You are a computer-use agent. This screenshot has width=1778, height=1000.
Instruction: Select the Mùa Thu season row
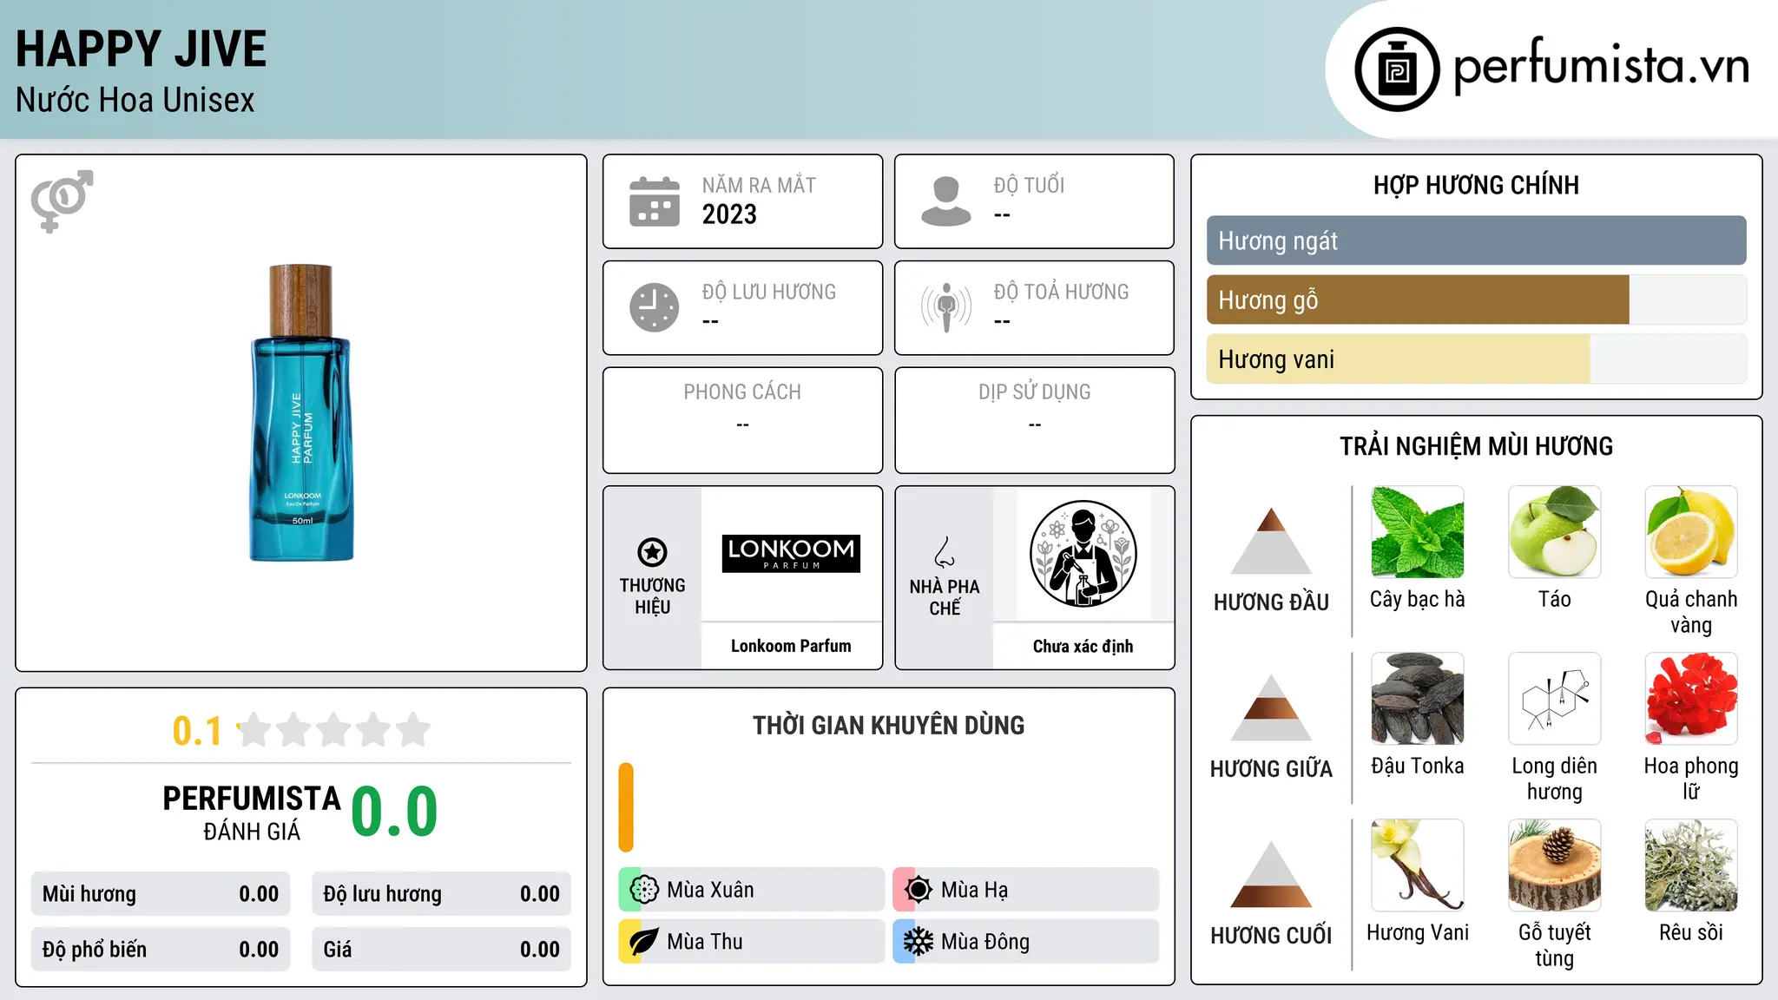(752, 942)
